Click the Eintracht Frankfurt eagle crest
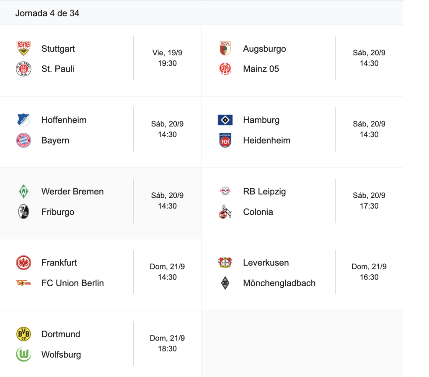Screen dimensions: 429x377 [23, 263]
